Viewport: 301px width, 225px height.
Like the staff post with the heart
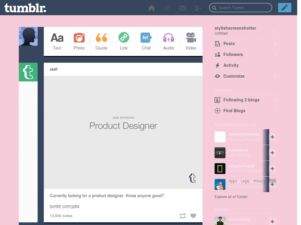[193, 216]
